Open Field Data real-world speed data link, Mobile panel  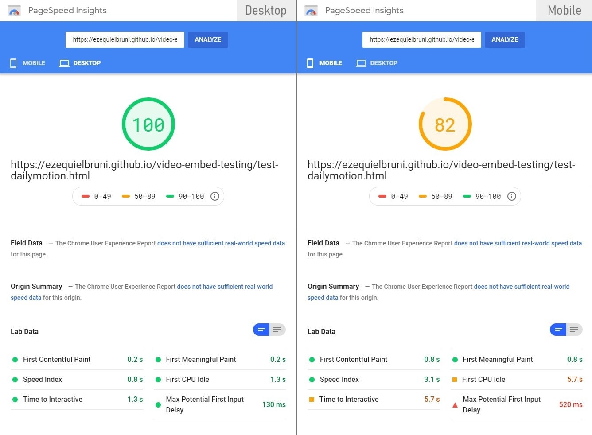pos(518,243)
